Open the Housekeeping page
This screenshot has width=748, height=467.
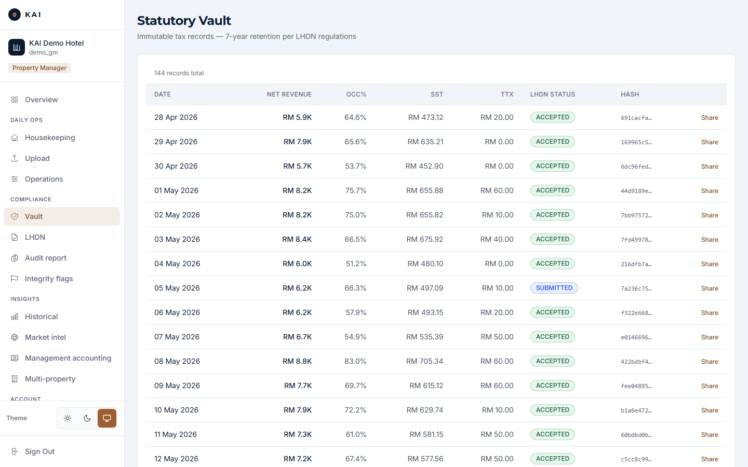[x=62, y=138]
